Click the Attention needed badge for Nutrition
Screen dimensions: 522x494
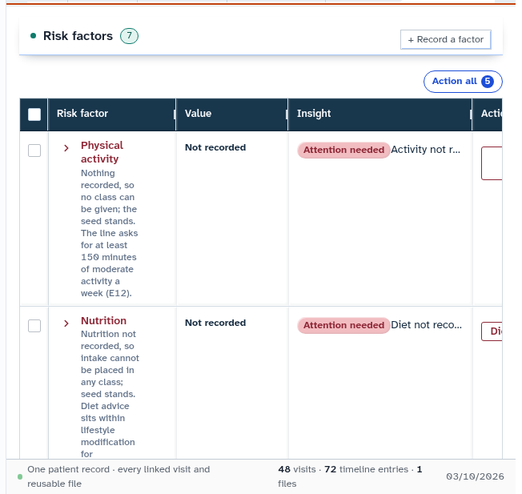(343, 325)
